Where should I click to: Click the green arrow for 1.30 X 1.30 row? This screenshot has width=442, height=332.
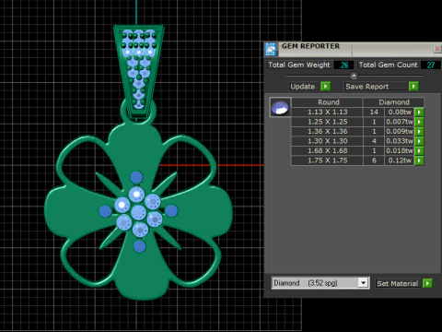[419, 141]
